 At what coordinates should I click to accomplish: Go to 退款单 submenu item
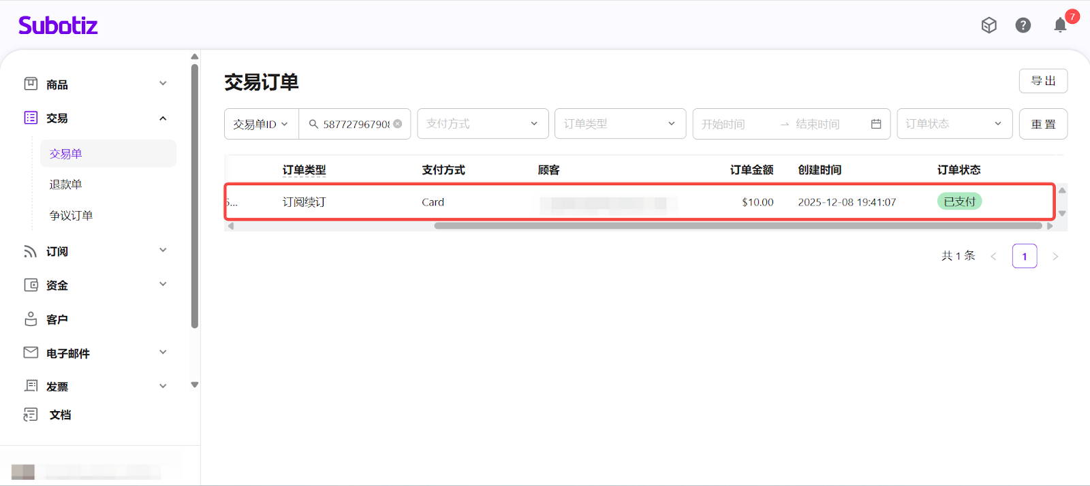65,184
